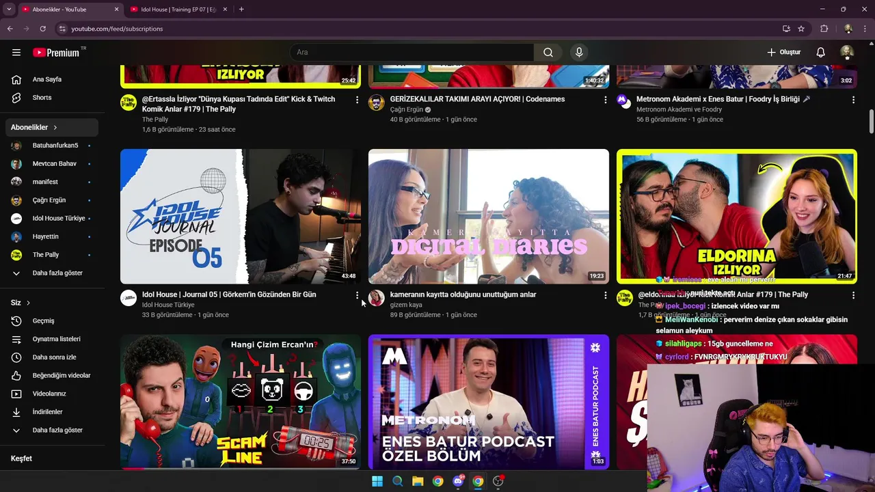Viewport: 875px width, 492px height.
Task: Open taskbar search
Action: point(397,481)
